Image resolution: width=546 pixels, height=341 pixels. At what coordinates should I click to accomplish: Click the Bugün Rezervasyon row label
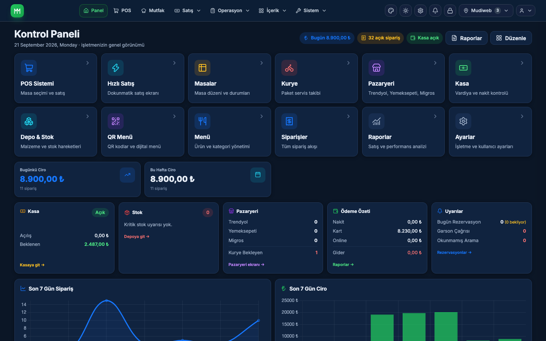(x=459, y=222)
